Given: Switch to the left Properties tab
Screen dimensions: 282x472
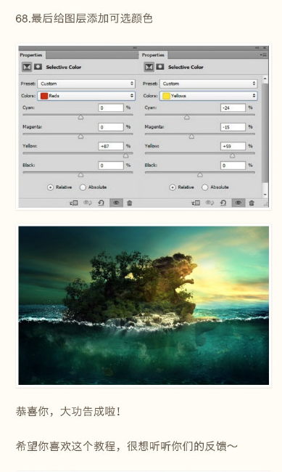Looking at the screenshot, I should point(31,55).
